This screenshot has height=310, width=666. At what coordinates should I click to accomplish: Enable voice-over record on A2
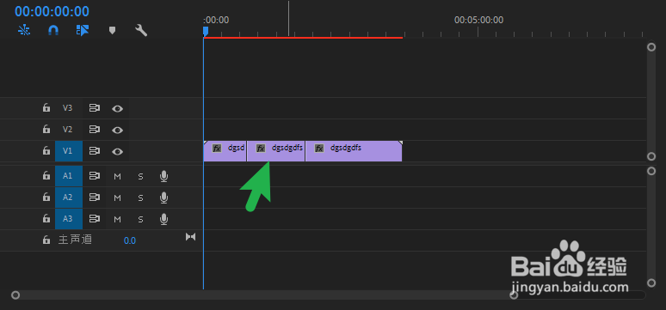click(x=164, y=198)
